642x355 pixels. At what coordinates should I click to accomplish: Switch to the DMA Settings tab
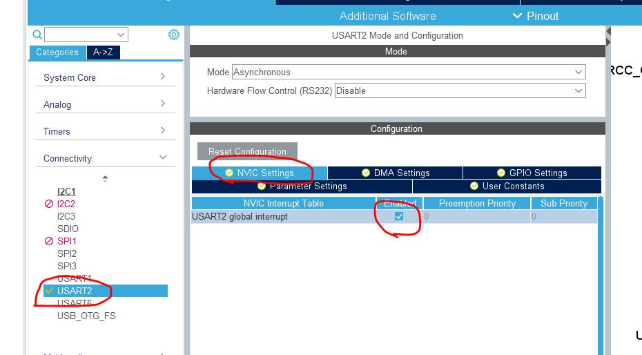coord(395,173)
